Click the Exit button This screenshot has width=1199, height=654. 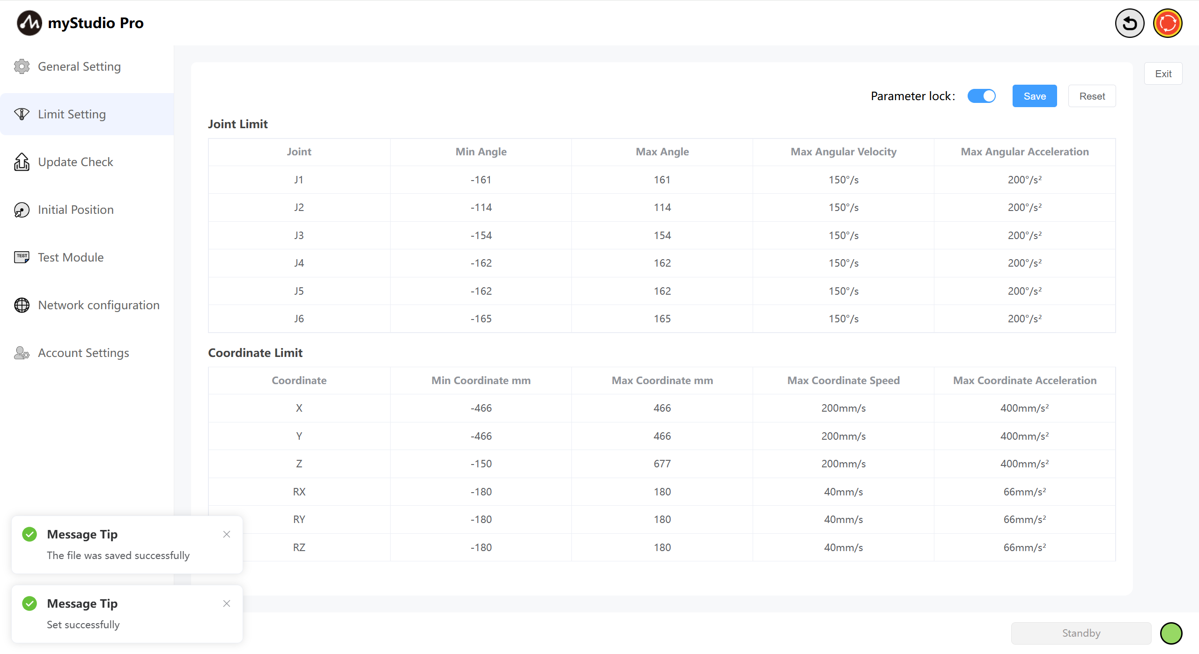click(x=1163, y=73)
